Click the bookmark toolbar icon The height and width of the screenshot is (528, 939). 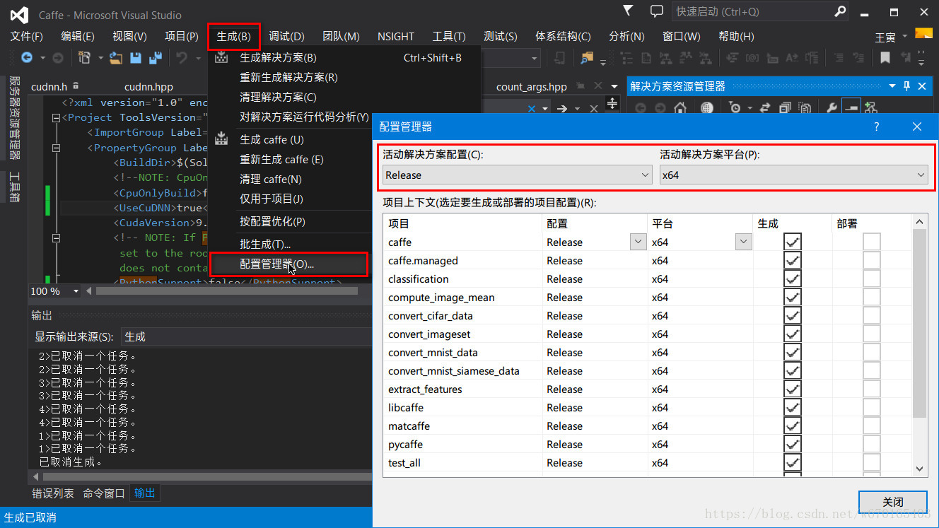[x=885, y=57]
